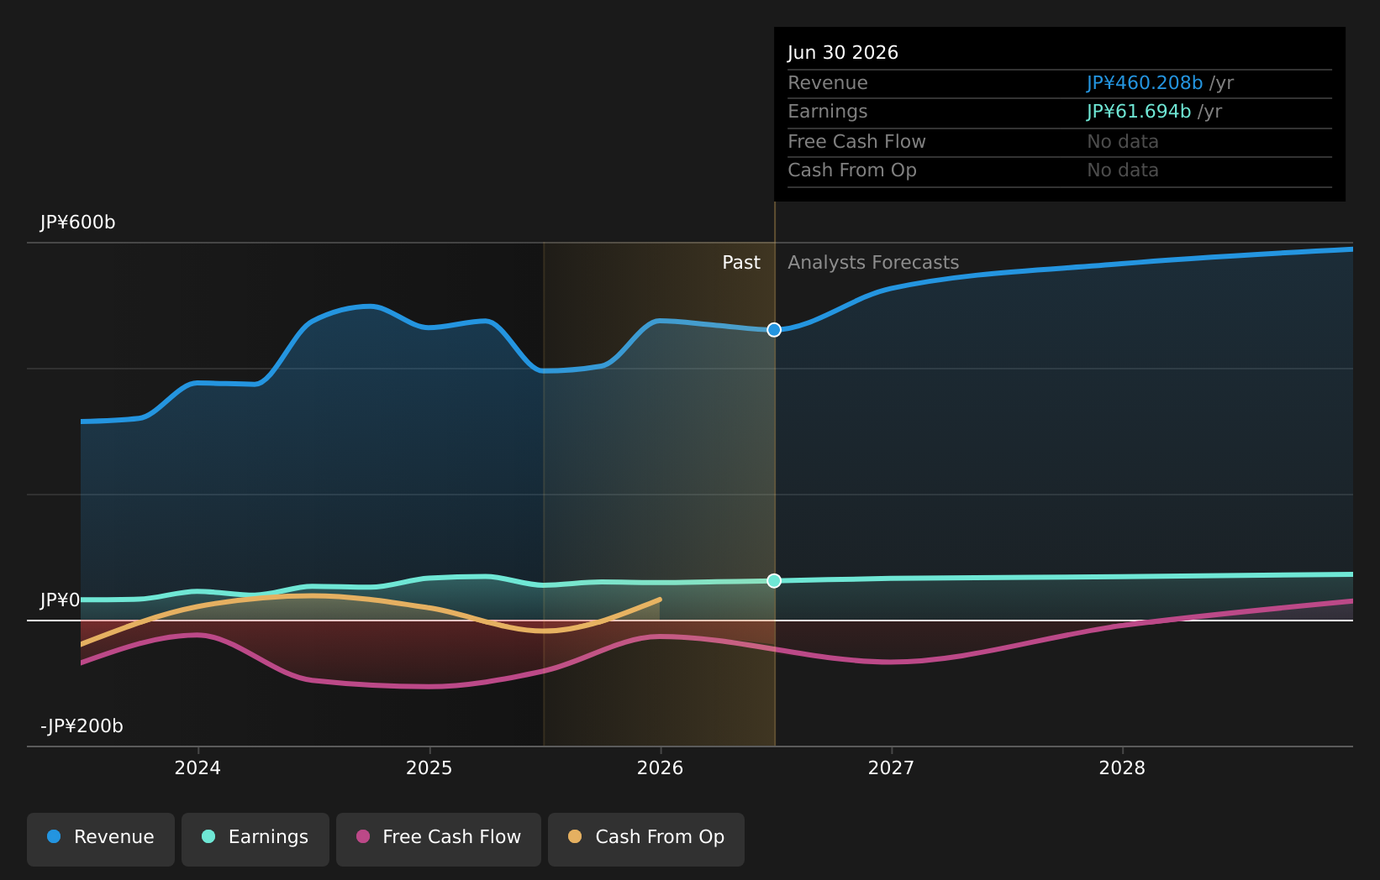The width and height of the screenshot is (1380, 880).
Task: Toggle the Revenue legend series
Action: (x=101, y=839)
